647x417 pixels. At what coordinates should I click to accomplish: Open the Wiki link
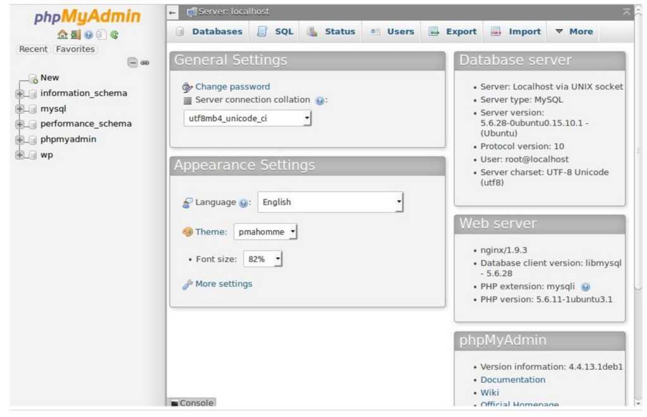490,392
